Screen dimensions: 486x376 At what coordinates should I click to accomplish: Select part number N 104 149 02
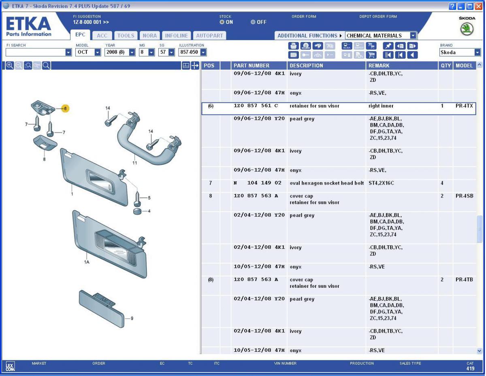coord(258,184)
